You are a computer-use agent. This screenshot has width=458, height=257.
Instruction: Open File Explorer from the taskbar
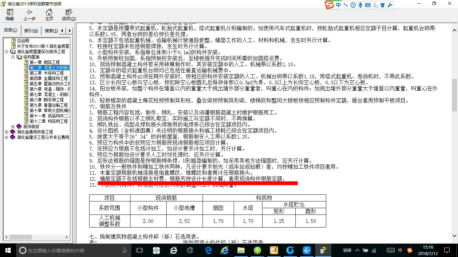click(241, 250)
